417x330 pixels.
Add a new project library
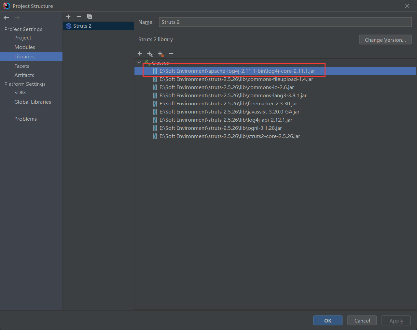[68, 17]
